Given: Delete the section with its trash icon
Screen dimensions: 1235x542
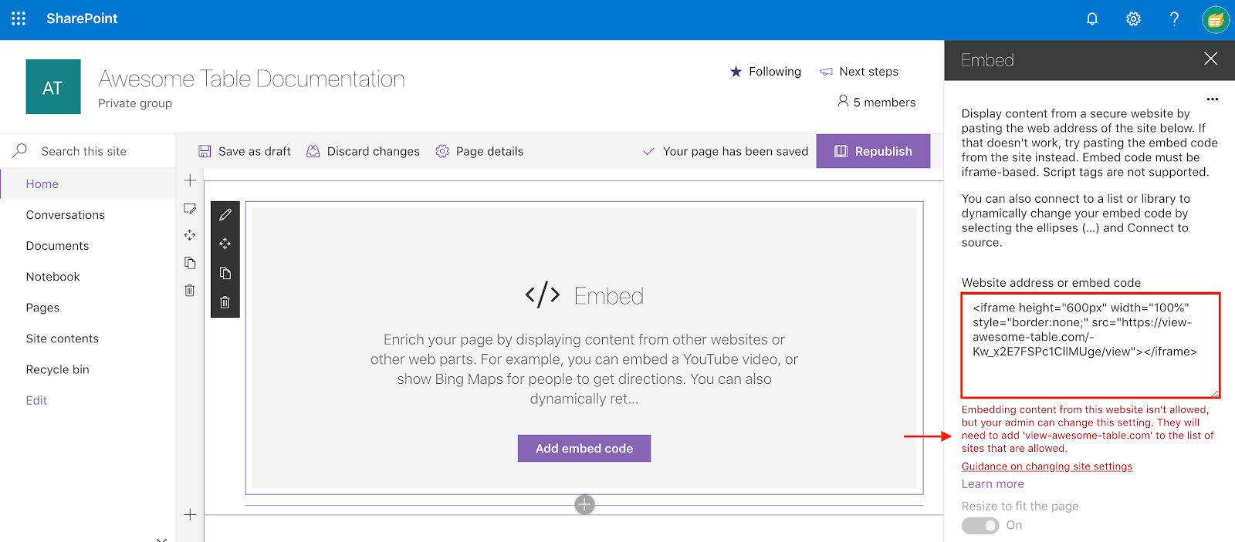Looking at the screenshot, I should (x=190, y=291).
